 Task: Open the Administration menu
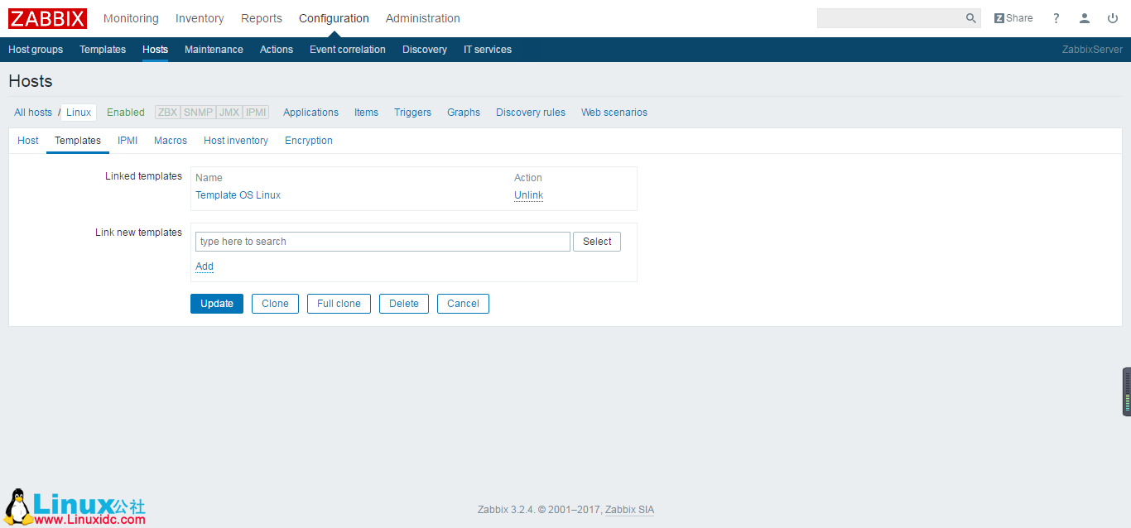(422, 17)
